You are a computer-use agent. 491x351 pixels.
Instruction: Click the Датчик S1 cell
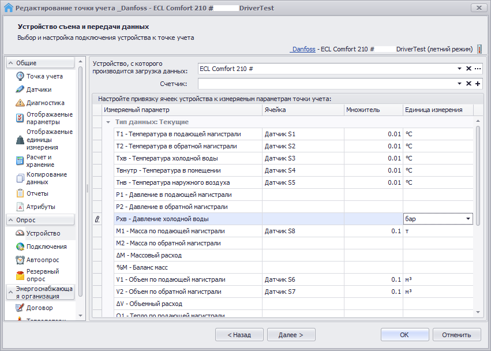pos(280,134)
